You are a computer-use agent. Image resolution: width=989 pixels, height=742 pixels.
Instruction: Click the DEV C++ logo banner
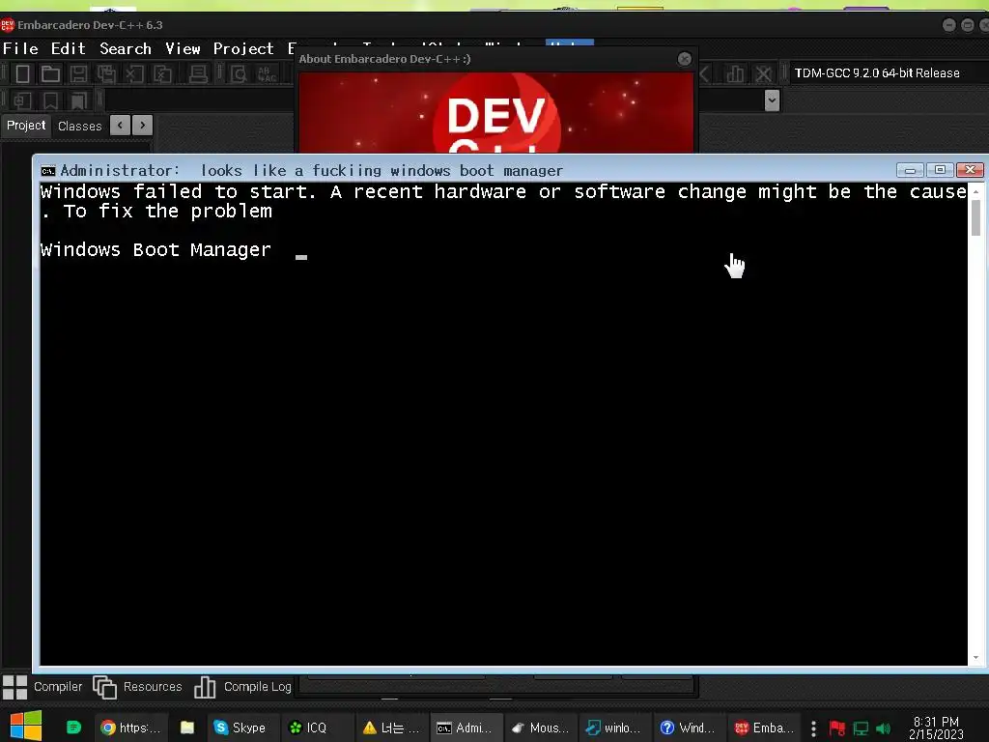point(496,112)
